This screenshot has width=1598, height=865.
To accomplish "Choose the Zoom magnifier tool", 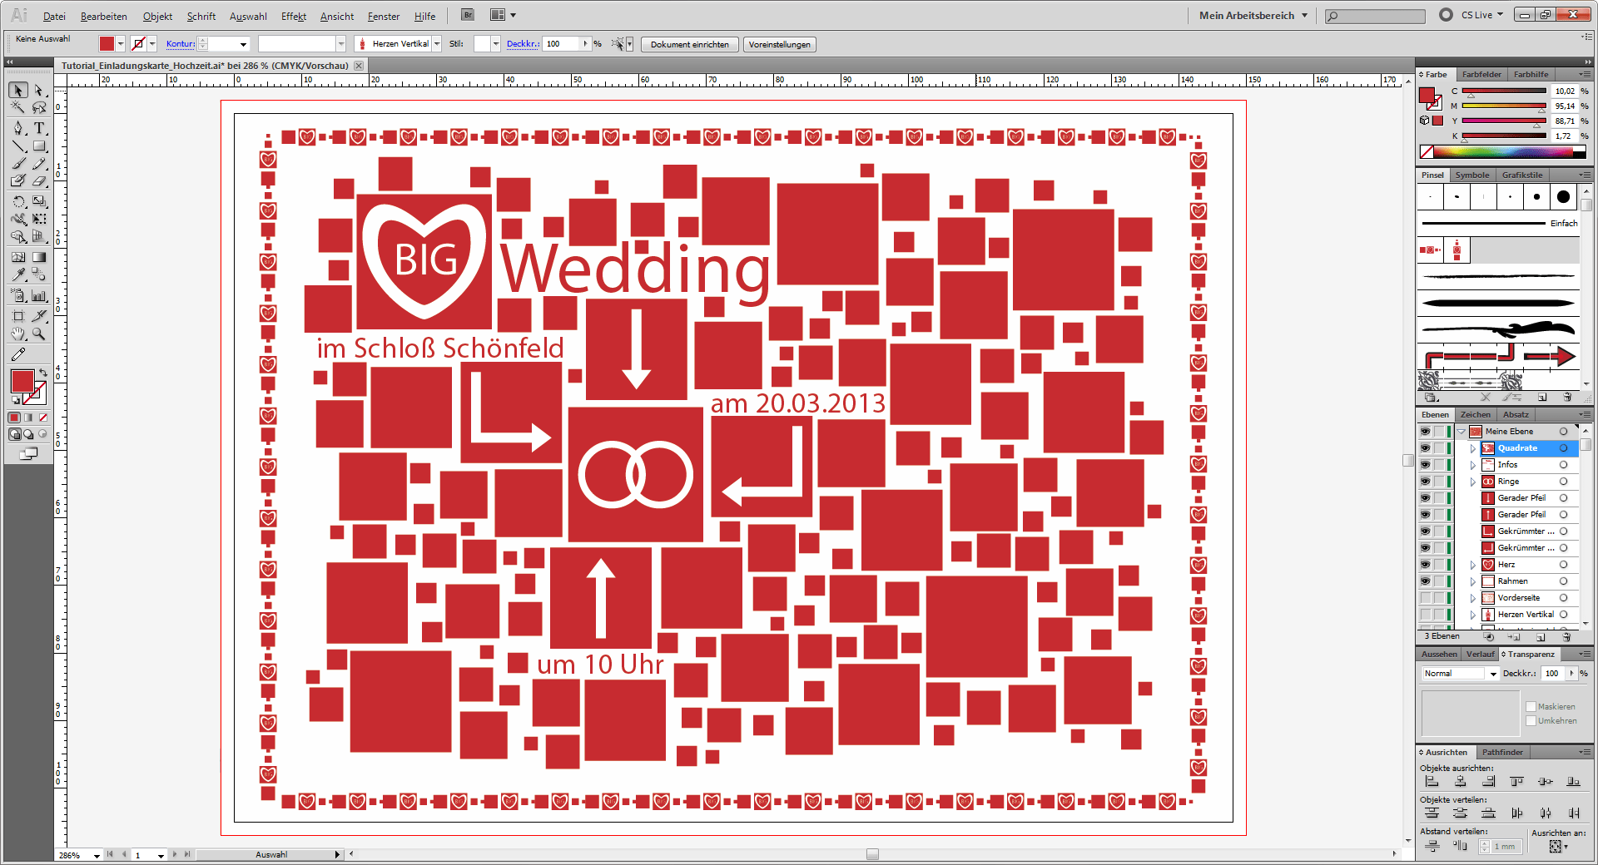I will [39, 334].
